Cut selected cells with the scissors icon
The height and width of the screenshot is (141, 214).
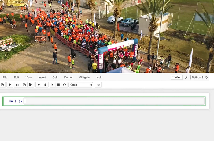[x=17, y=85]
